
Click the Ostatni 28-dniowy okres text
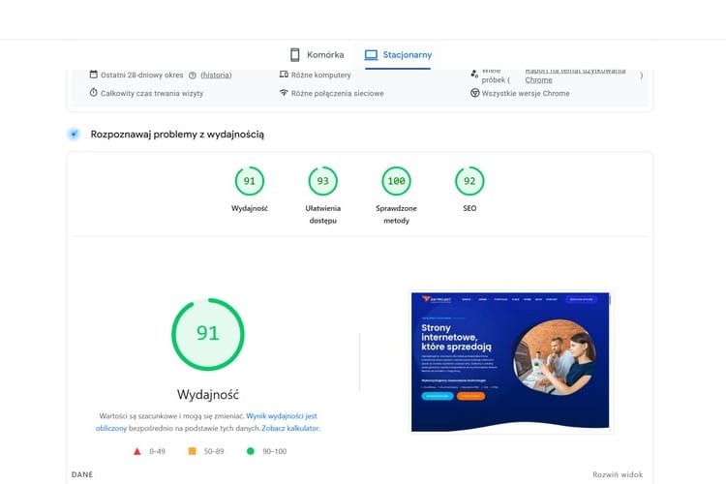tap(142, 76)
